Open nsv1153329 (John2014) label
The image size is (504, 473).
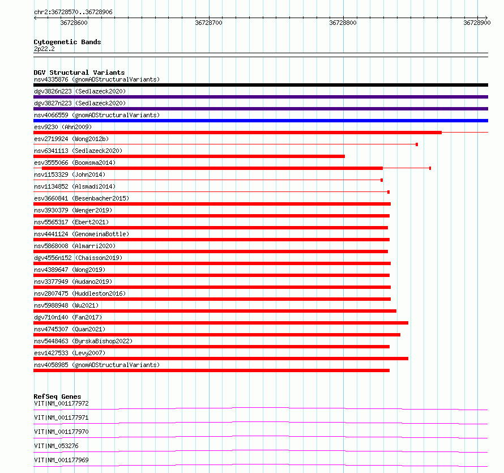click(70, 174)
